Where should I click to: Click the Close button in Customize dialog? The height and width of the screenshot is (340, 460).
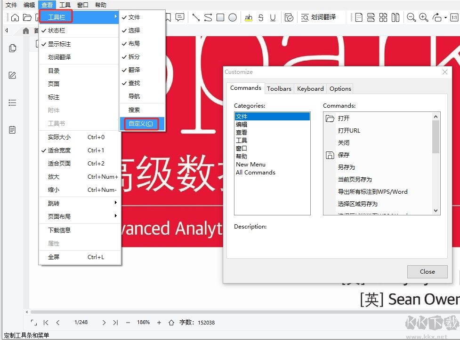point(427,271)
